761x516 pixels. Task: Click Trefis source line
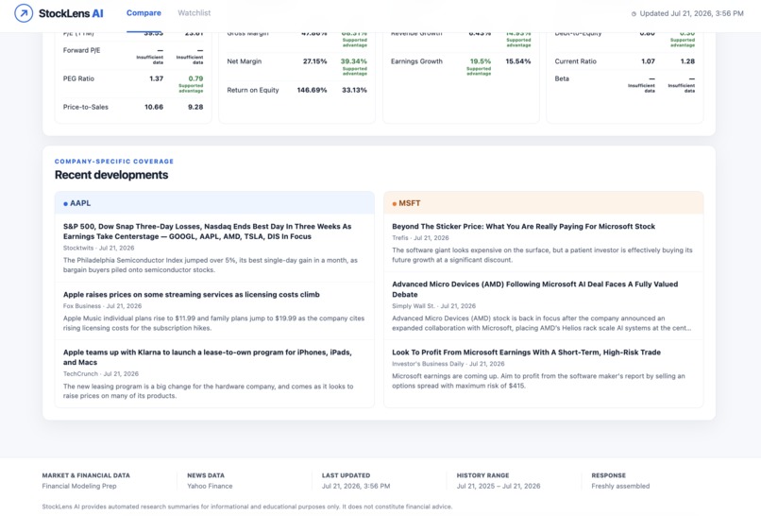point(420,237)
